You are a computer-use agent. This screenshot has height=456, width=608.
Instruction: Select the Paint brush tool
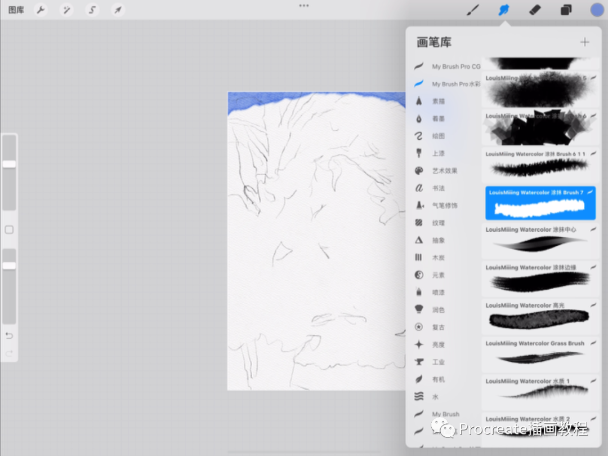click(473, 10)
